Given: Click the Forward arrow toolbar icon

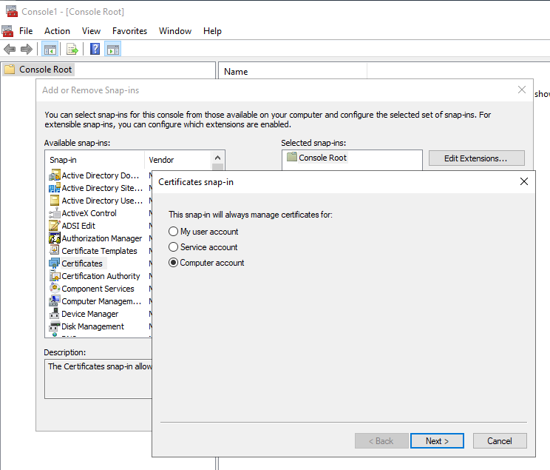Looking at the screenshot, I should pos(27,50).
